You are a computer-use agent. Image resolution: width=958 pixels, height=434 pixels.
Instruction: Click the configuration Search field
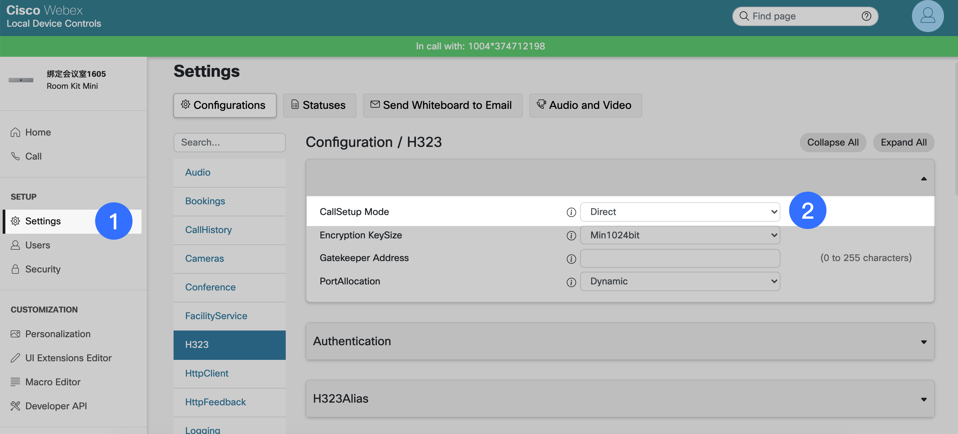[x=229, y=143]
